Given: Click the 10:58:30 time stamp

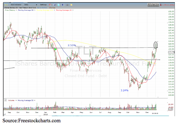Looking at the screenshot, I should 155,113.
